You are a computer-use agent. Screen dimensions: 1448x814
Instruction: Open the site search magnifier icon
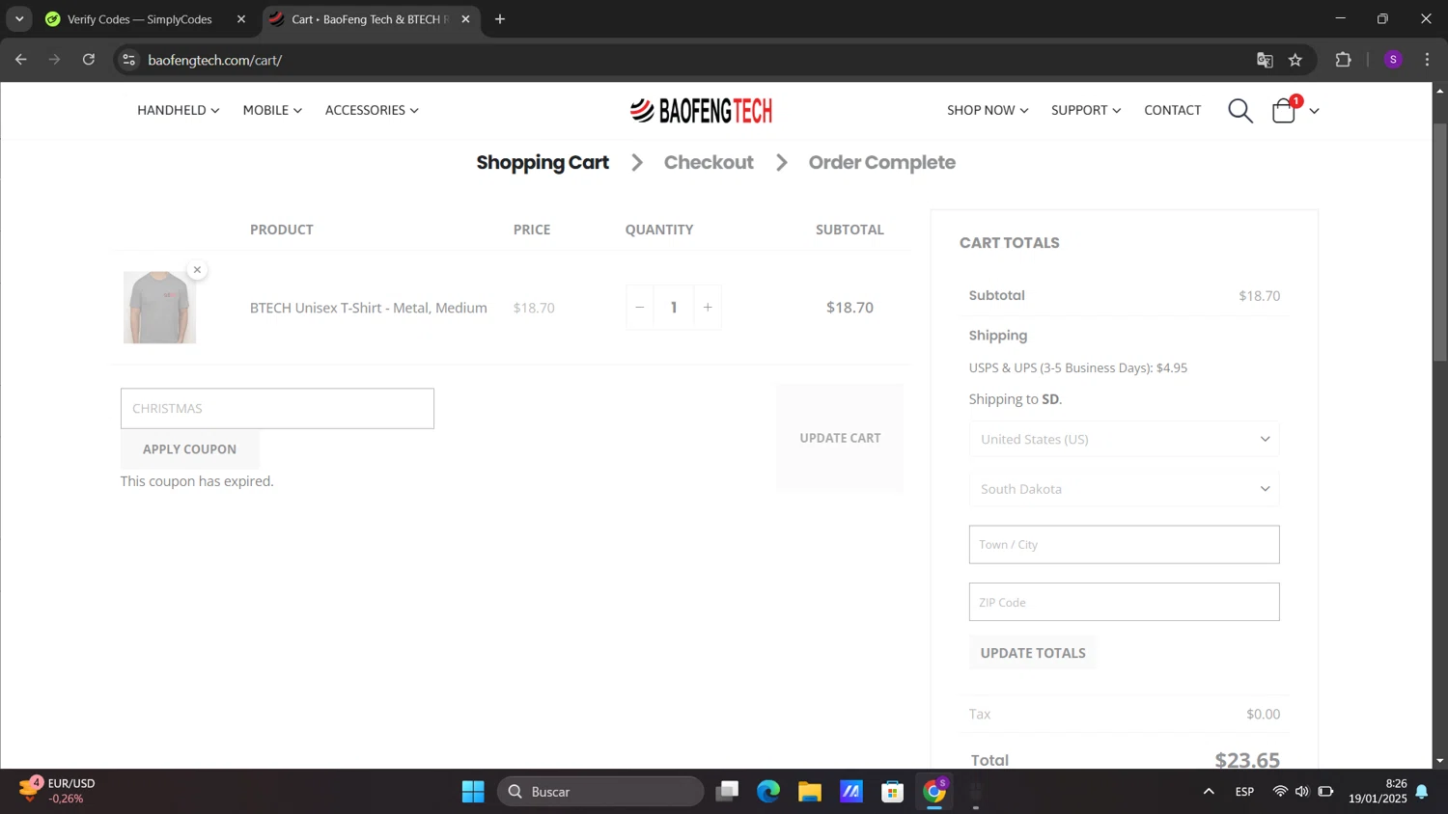pyautogui.click(x=1240, y=111)
